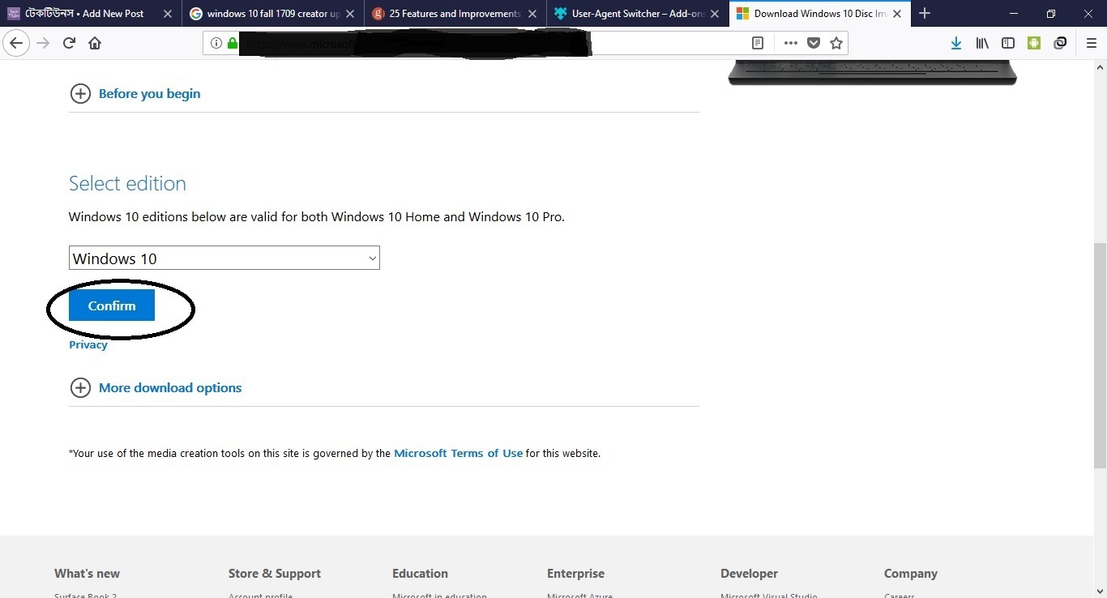Open the Windows 10 edition dropdown
Screen dimensions: 1107x598
(224, 258)
